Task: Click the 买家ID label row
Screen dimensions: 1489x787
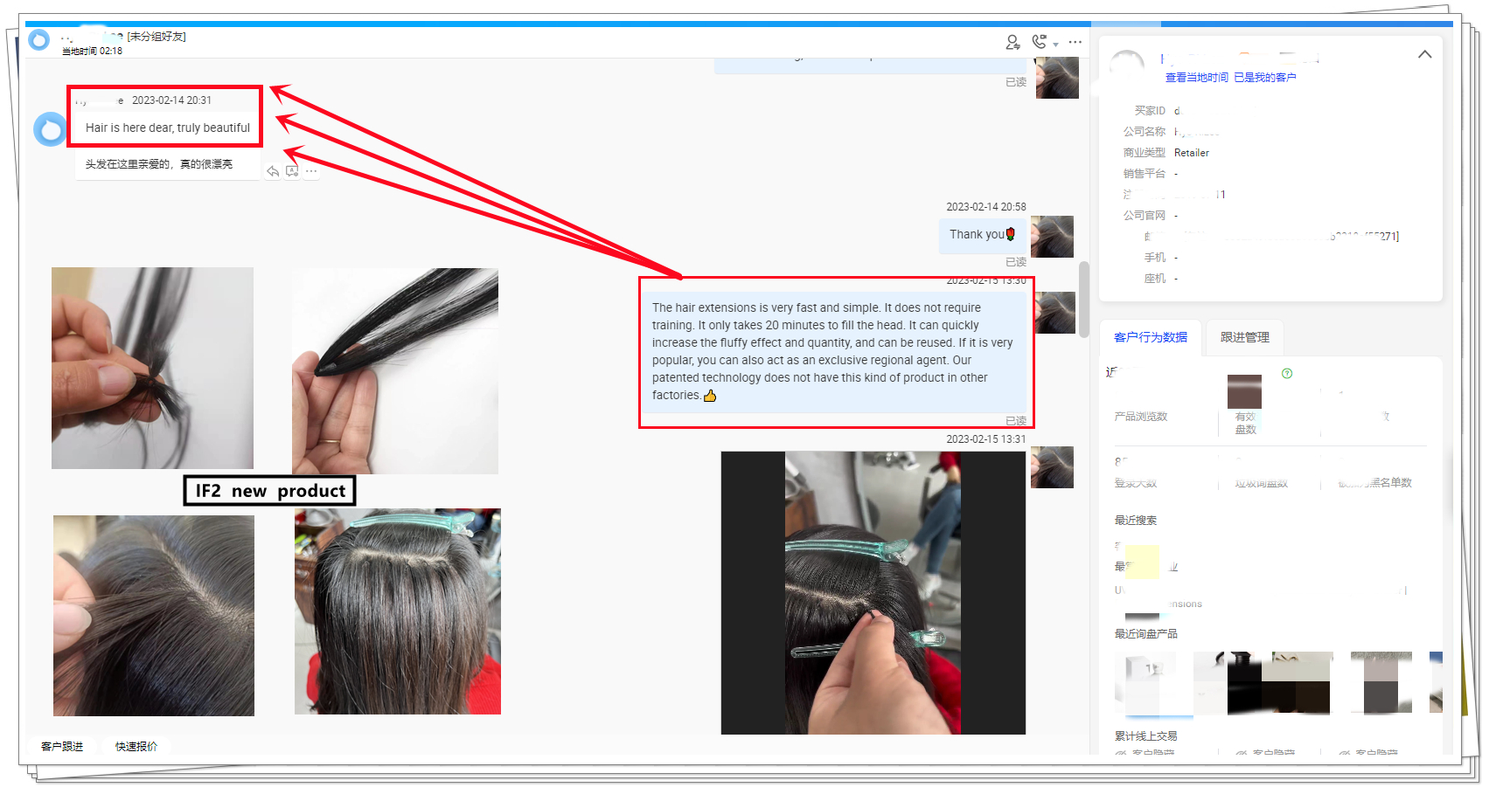Action: [1150, 111]
